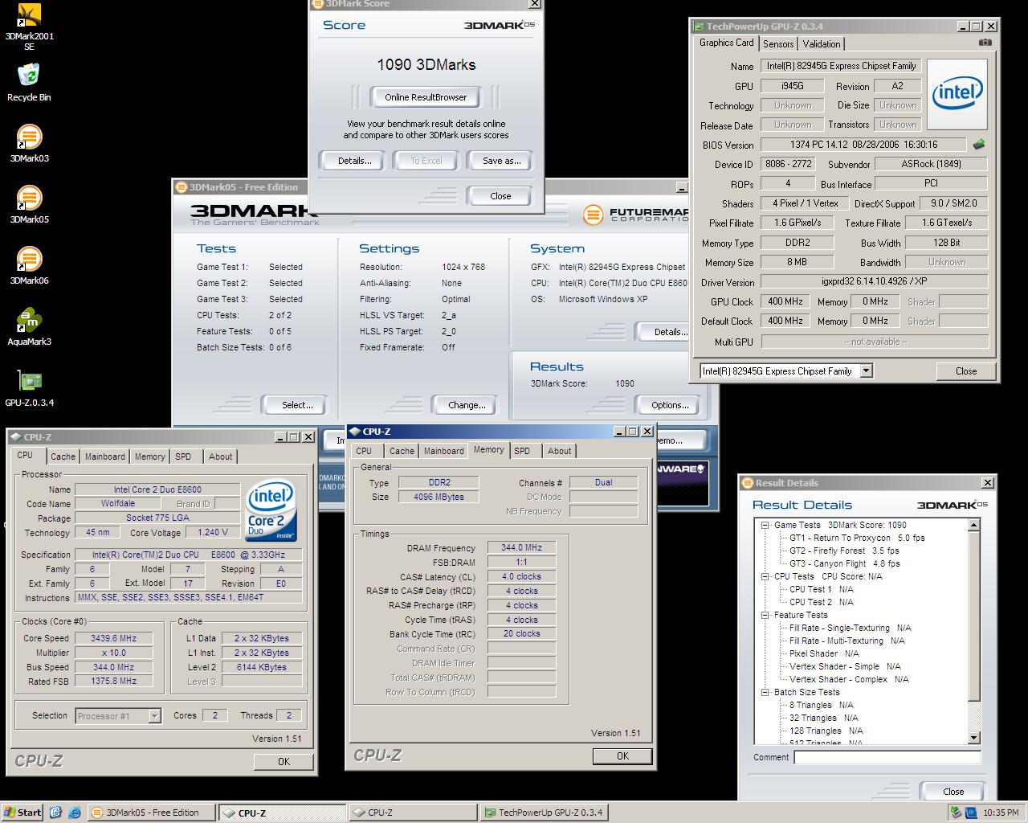The height and width of the screenshot is (823, 1028).
Task: Click the Result Details scrollbar down arrow
Action: 974,738
